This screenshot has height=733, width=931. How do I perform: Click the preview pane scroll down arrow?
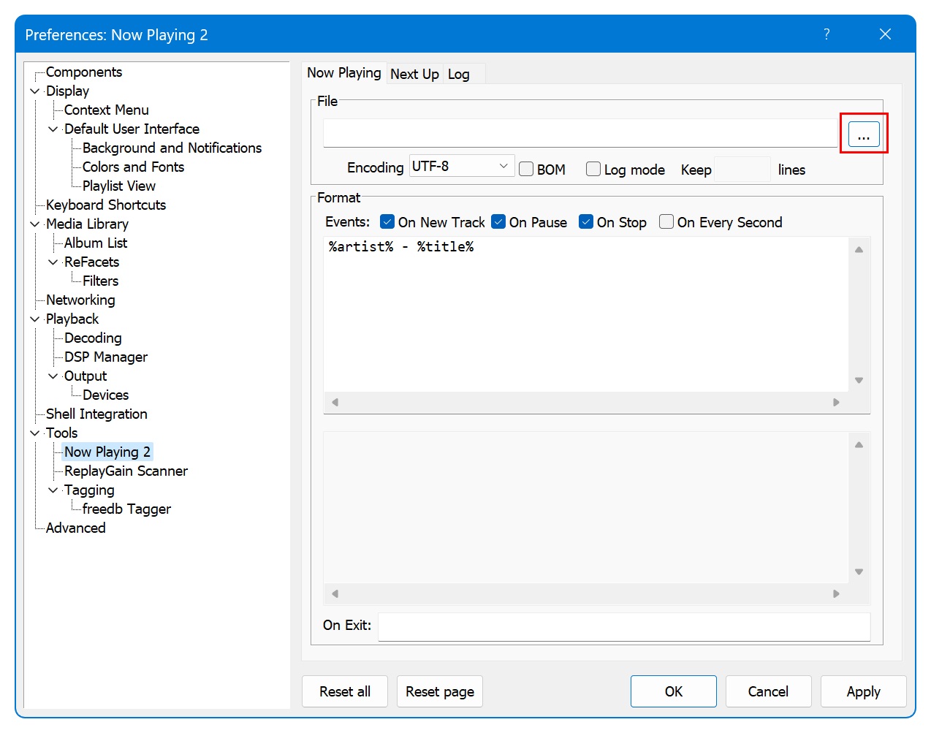[x=859, y=571]
